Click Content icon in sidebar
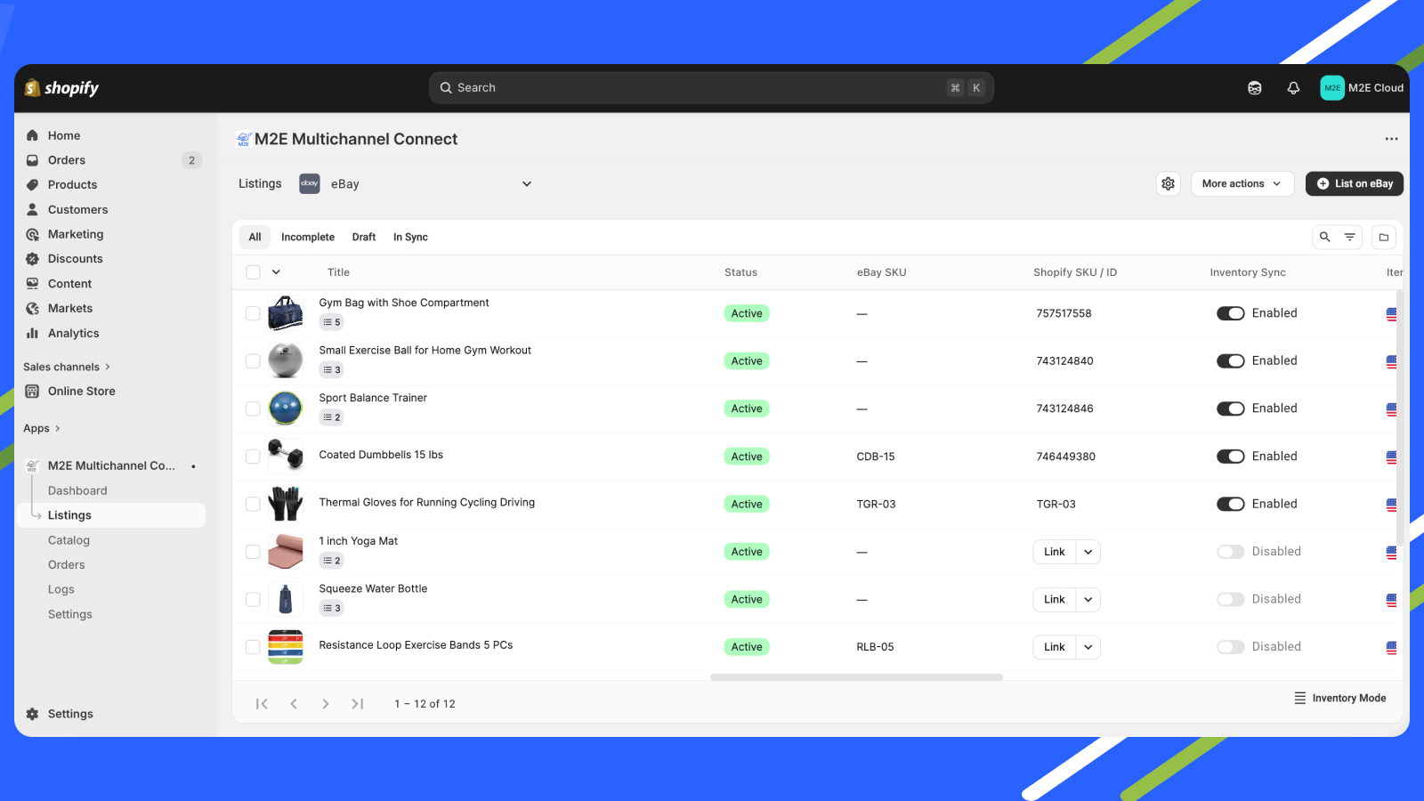 [33, 284]
